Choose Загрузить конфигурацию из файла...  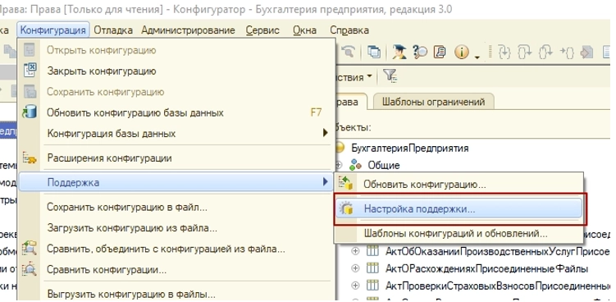point(176,228)
